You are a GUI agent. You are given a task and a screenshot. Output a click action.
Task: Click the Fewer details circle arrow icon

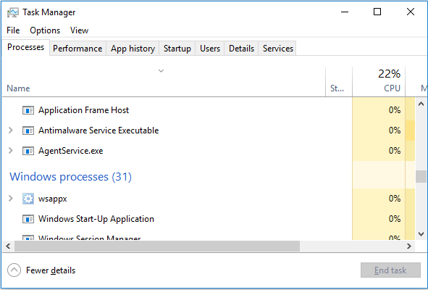click(14, 270)
